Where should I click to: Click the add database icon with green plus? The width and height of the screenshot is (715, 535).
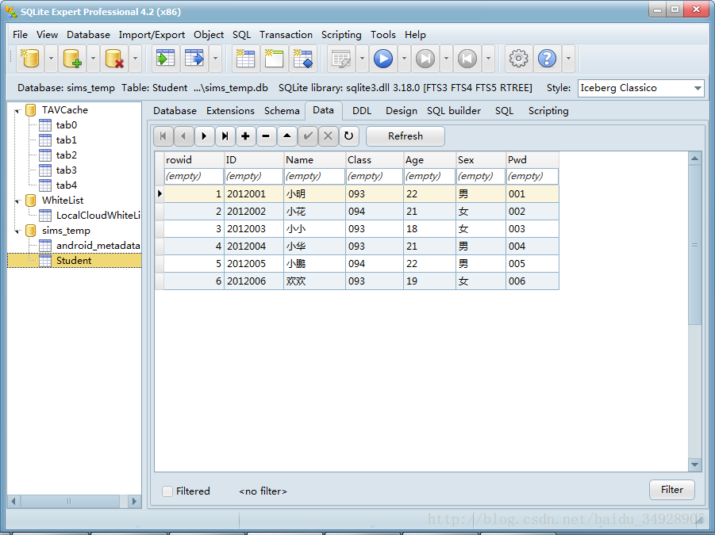coord(72,59)
